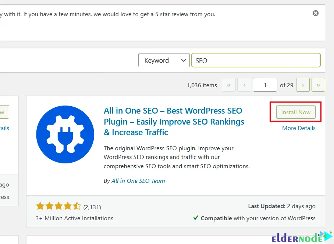The image size is (334, 244).
Task: Click the 3+ Million Active Installations text
Action: [x=75, y=218]
